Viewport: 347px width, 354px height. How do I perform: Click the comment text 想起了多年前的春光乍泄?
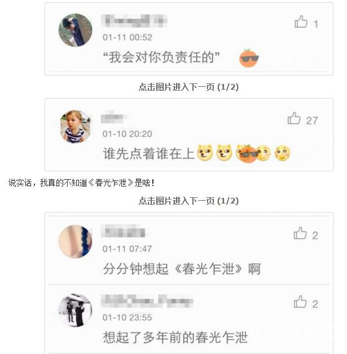175,338
